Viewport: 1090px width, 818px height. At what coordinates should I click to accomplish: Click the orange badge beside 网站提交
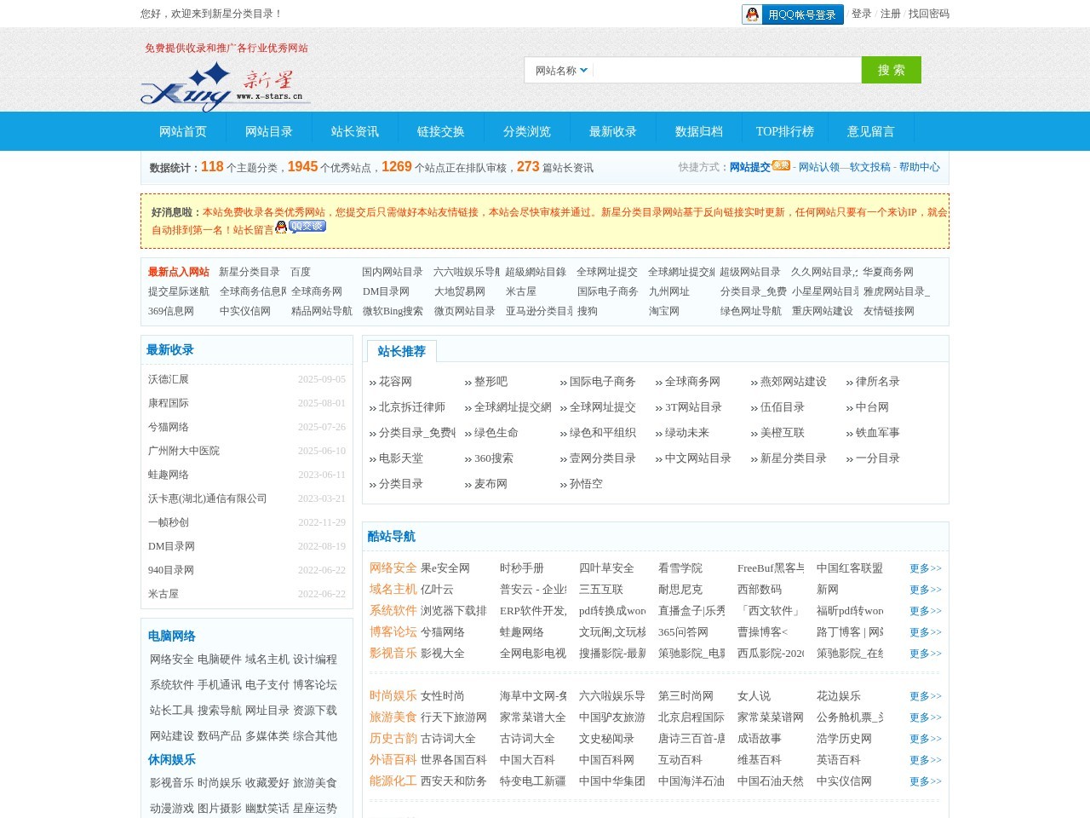(x=781, y=165)
